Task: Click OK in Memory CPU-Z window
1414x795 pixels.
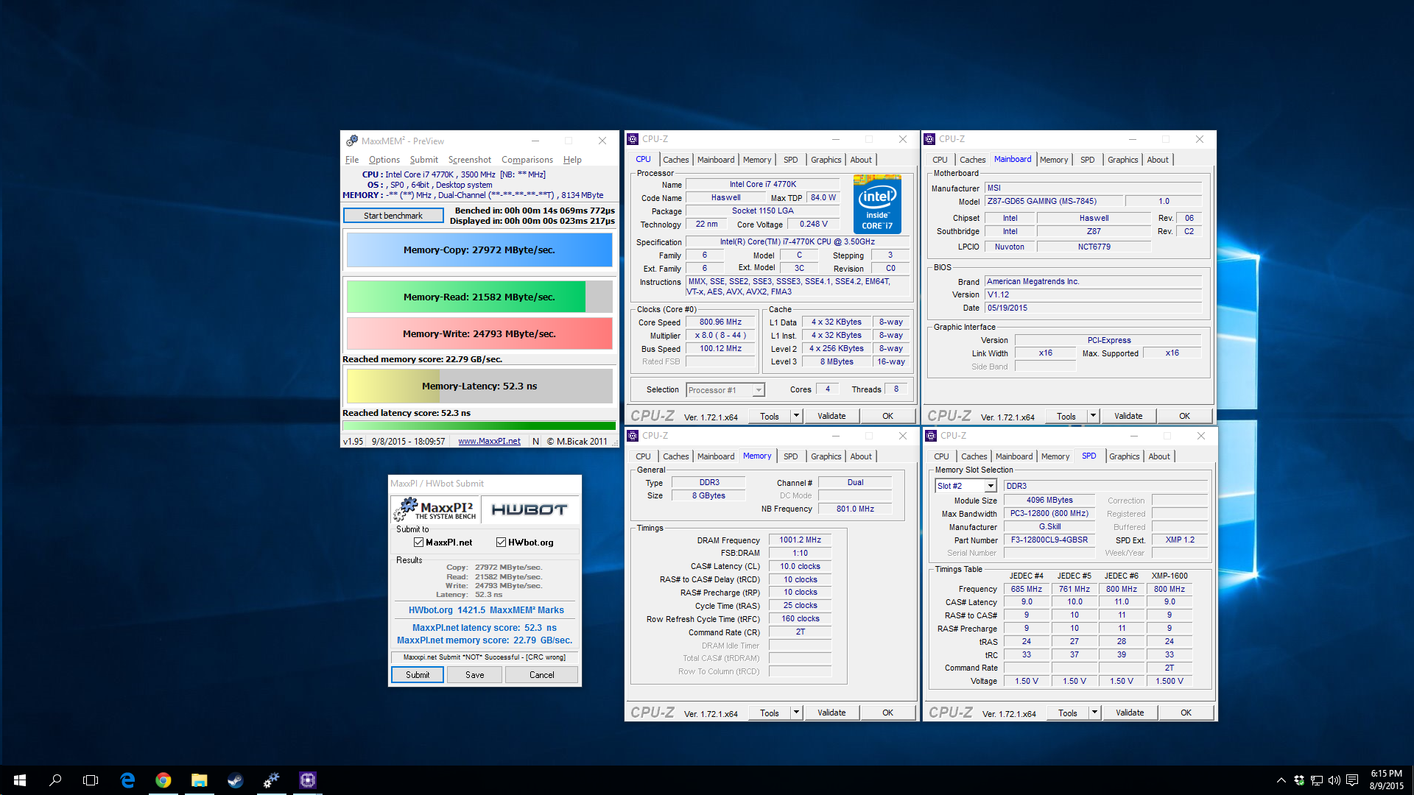Action: [x=888, y=713]
